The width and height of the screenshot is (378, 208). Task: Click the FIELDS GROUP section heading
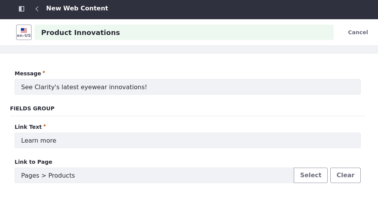tap(32, 108)
